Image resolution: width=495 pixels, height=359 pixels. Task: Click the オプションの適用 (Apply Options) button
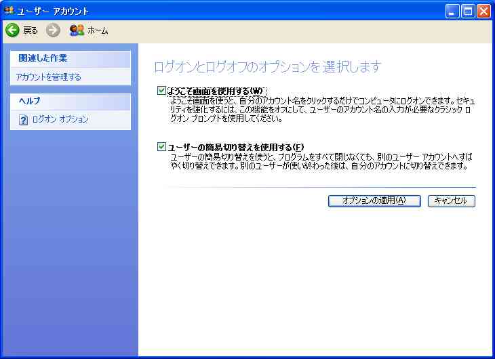coord(374,201)
